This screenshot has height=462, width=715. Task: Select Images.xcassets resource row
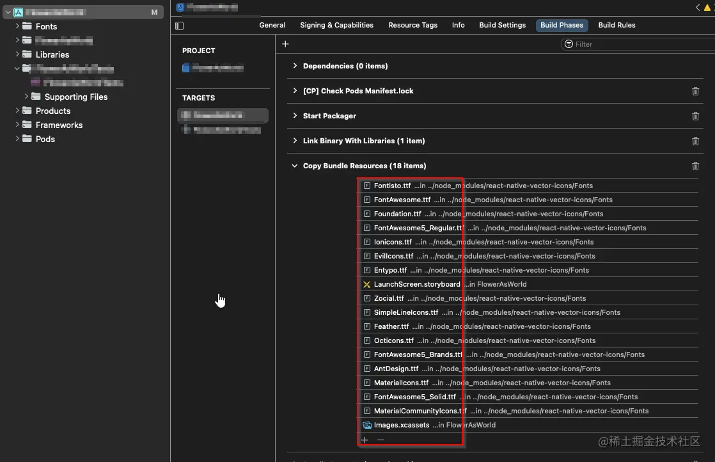tap(529, 425)
